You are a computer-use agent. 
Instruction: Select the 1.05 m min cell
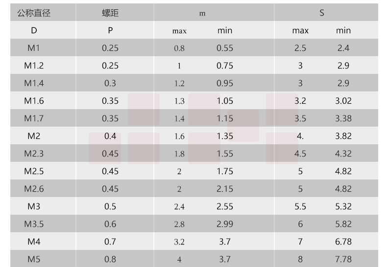(225, 101)
